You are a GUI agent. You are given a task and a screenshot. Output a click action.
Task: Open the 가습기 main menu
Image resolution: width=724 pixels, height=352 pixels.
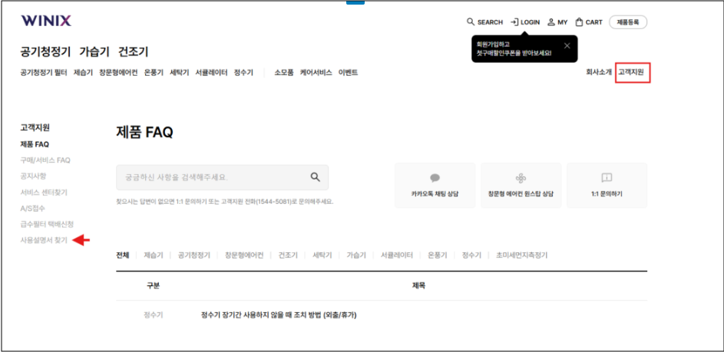tap(94, 51)
